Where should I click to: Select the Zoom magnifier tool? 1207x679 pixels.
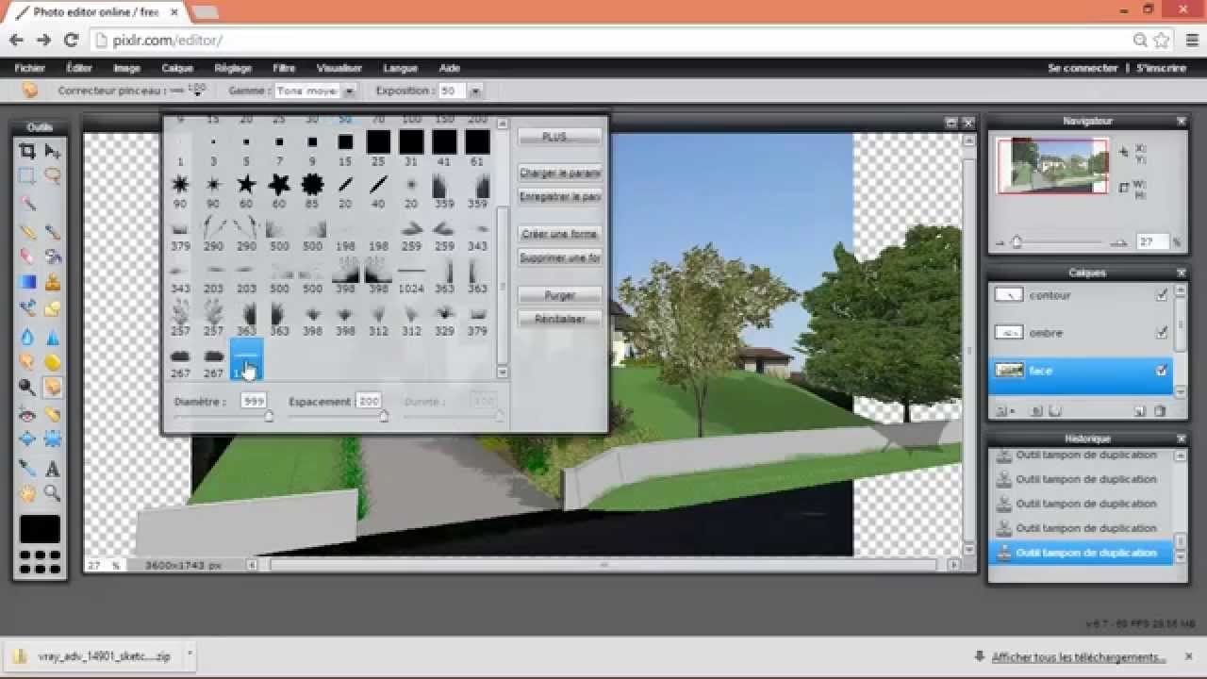(53, 493)
